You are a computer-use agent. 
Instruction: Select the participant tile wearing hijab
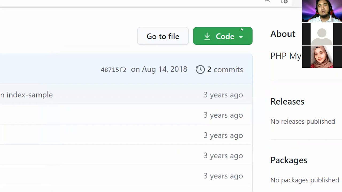(322, 57)
